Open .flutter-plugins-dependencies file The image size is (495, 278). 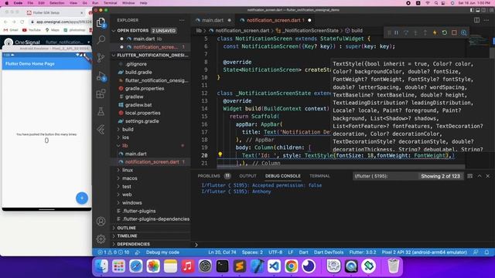tap(156, 219)
